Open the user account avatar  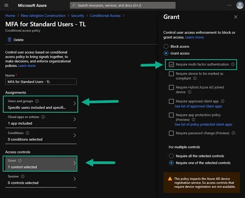[240, 5]
